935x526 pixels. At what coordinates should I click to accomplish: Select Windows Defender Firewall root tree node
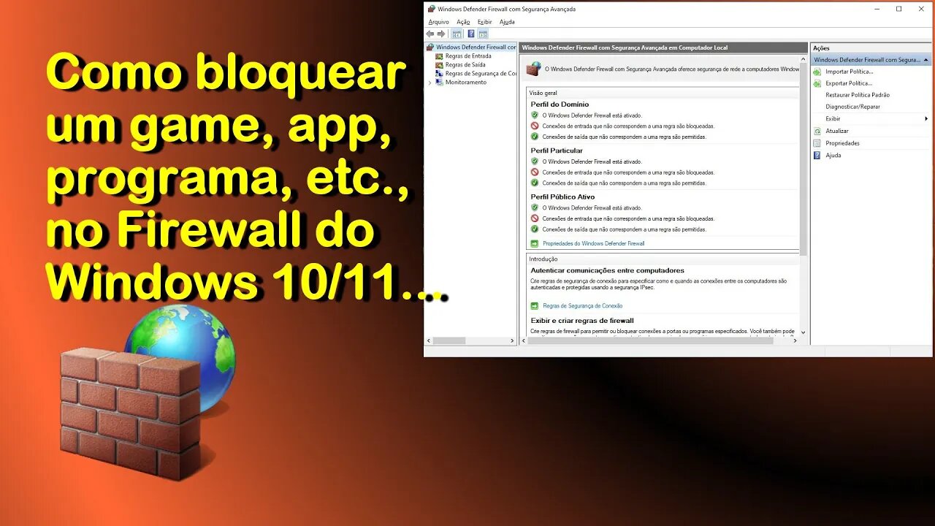[476, 47]
